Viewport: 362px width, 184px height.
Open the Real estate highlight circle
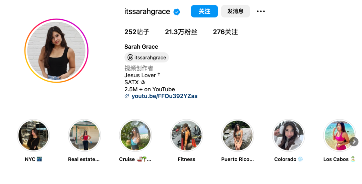(x=84, y=135)
